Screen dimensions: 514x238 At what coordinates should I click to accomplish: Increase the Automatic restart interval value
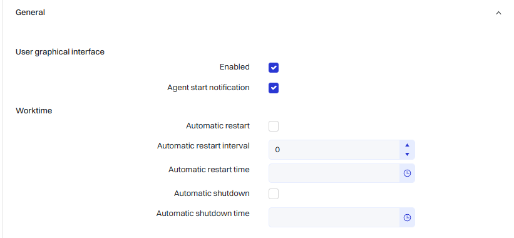click(407, 145)
